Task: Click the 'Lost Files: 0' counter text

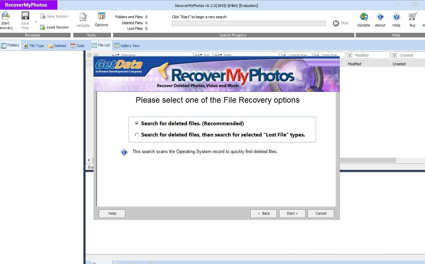Action: pos(137,28)
